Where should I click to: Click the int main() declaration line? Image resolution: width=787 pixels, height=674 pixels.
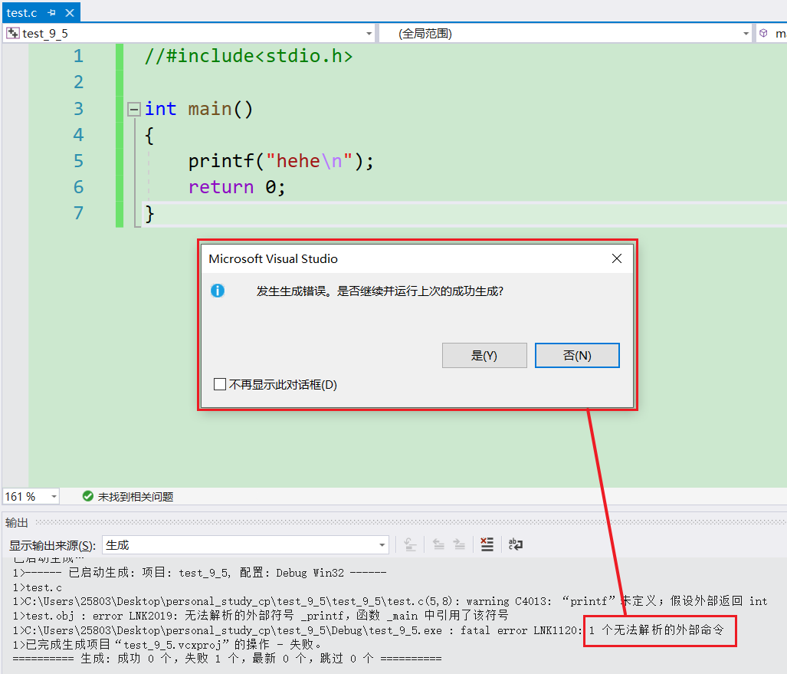198,109
